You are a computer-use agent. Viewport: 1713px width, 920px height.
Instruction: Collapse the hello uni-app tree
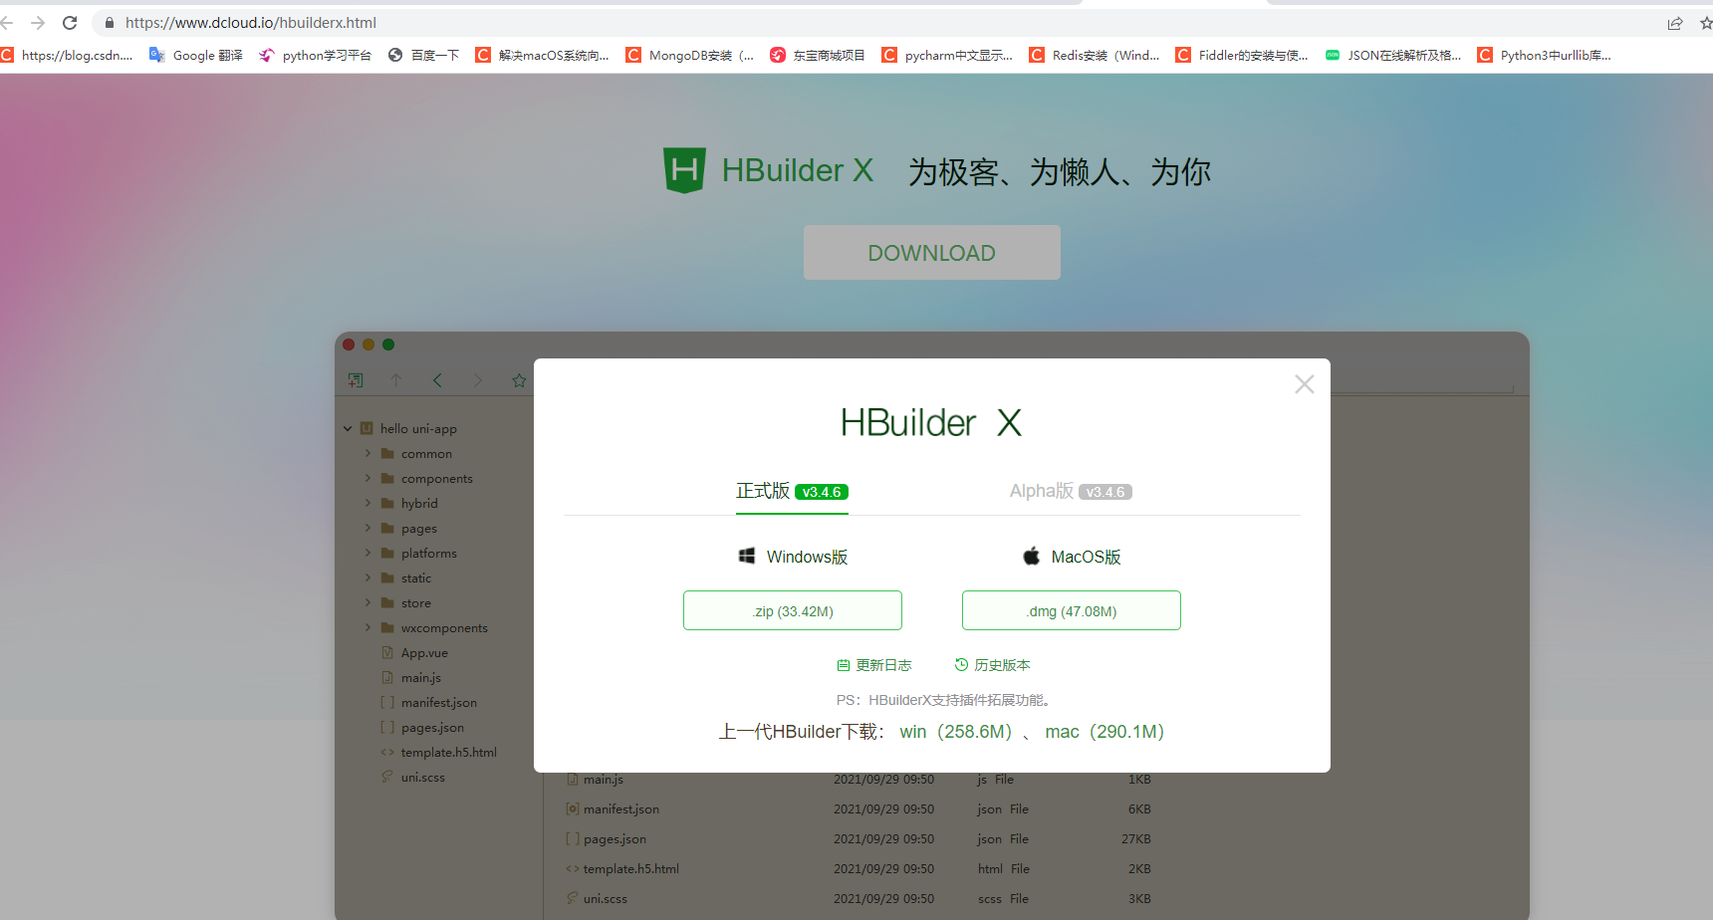click(x=347, y=428)
